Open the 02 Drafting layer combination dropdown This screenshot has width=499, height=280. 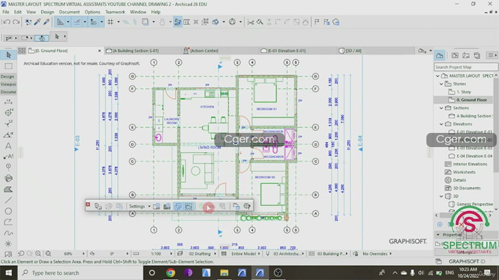(200, 253)
